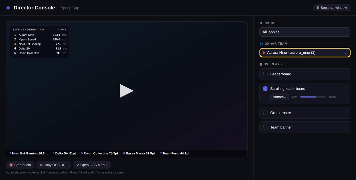Open OBS output in new tab
Screen dimensions: 356x180
92,165
